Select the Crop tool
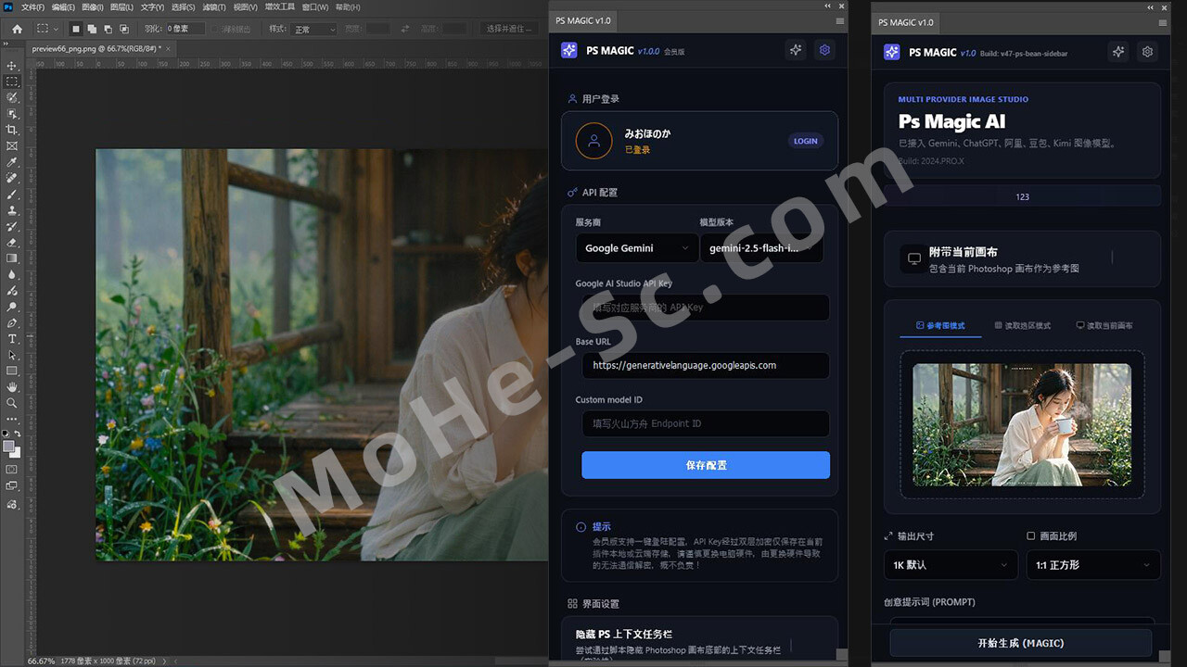This screenshot has width=1187, height=667. [x=12, y=130]
